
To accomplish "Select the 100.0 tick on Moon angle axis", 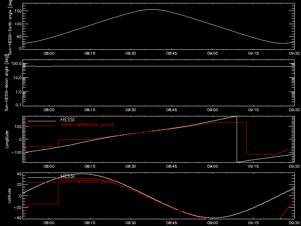I will tap(16, 64).
